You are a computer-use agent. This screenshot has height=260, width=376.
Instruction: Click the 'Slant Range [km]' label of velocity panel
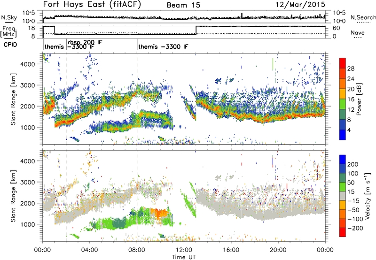13,196
